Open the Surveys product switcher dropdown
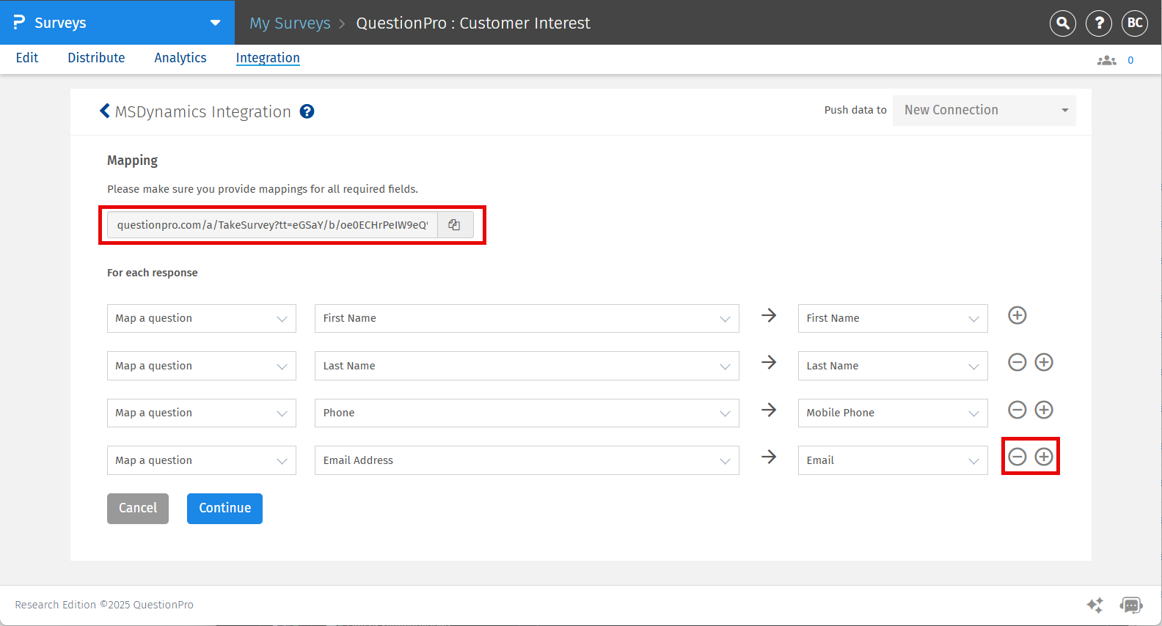This screenshot has height=626, width=1162. (215, 23)
